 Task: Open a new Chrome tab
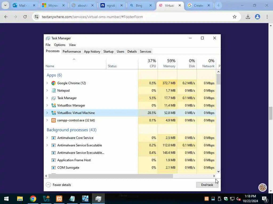(x=218, y=5)
